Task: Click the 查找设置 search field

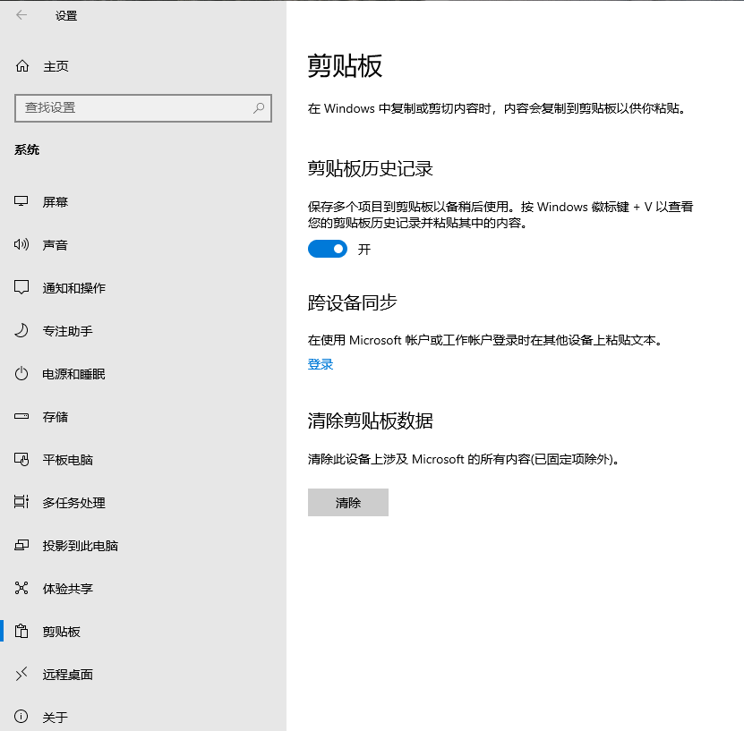Action: point(143,108)
